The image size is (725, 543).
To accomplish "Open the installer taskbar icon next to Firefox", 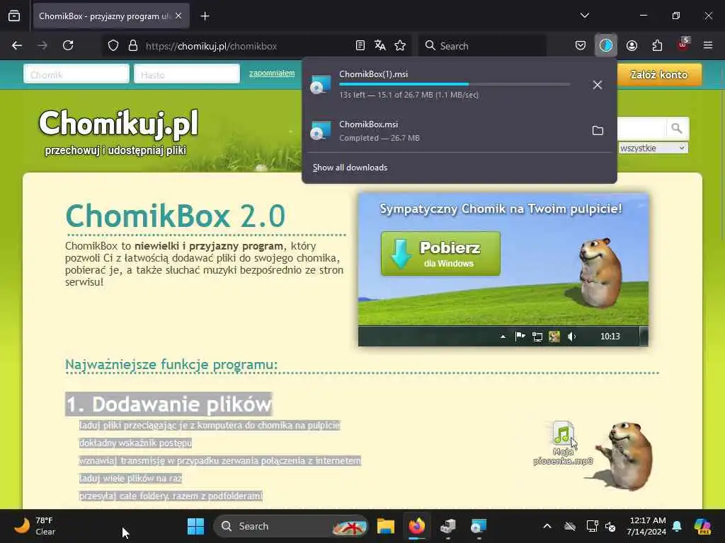I will click(x=447, y=526).
